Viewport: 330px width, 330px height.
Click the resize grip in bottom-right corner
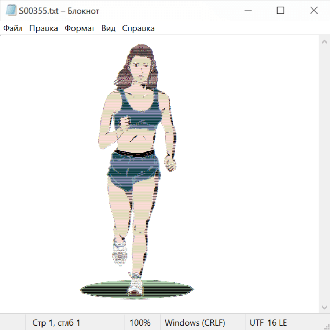327,327
